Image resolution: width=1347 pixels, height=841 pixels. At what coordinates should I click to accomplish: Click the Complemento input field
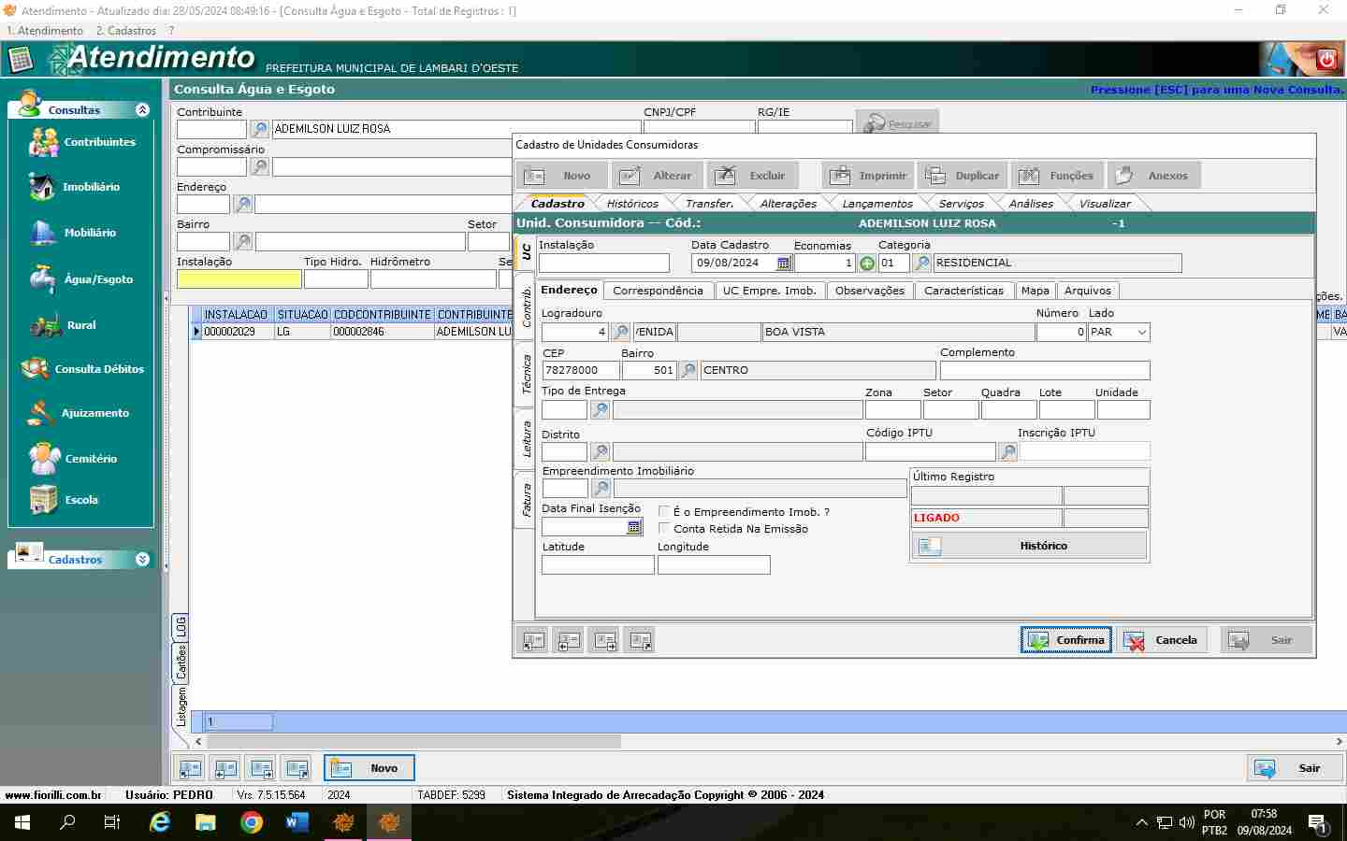(x=1044, y=371)
